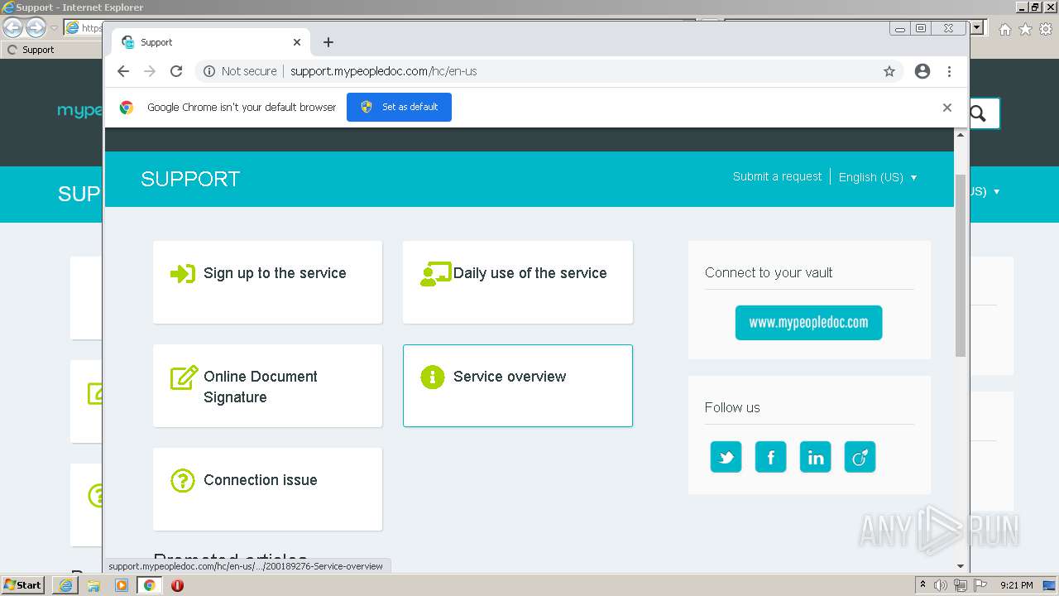The image size is (1059, 596).
Task: Open the LinkedIn follow icon
Action: pos(815,457)
